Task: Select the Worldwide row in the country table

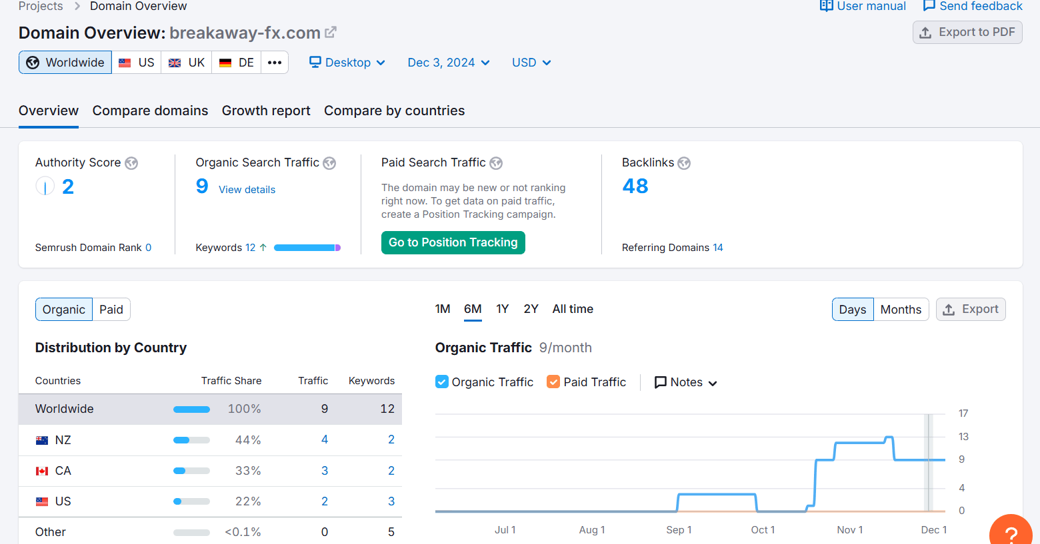Action: point(210,409)
